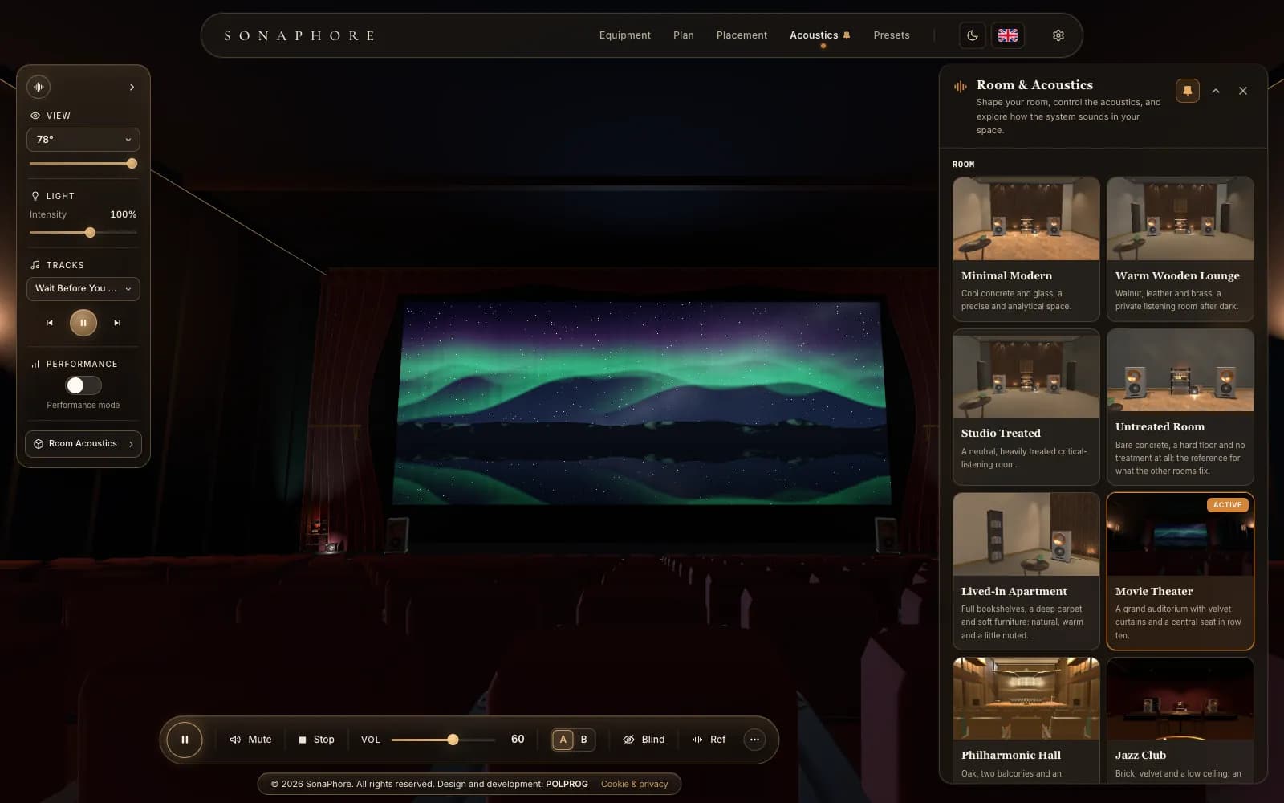Choose the Minimal Modern room
The width and height of the screenshot is (1284, 803).
tap(1026, 249)
